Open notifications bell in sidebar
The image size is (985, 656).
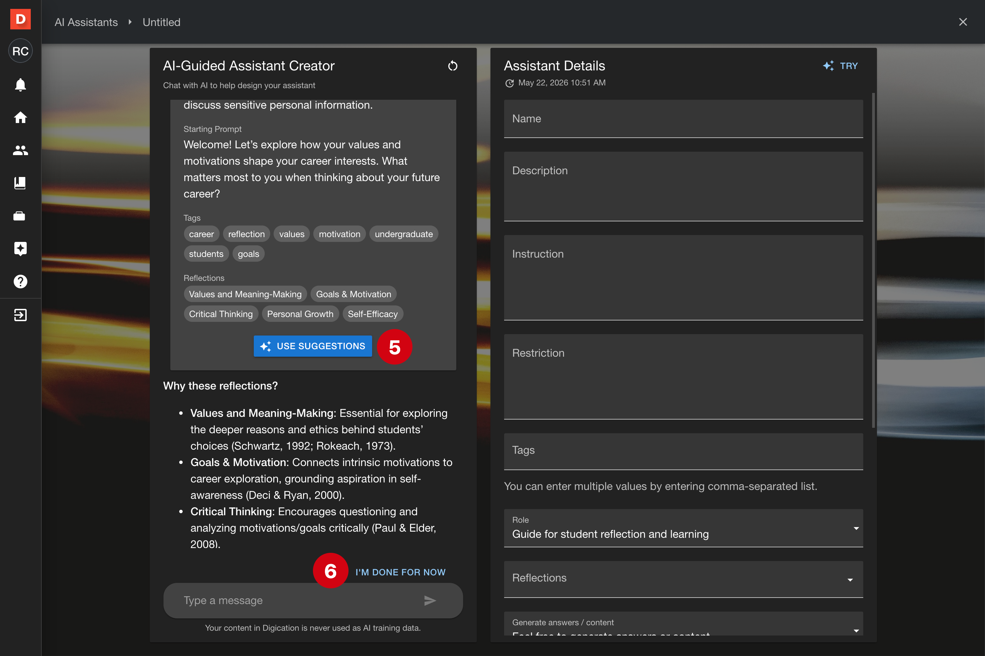pos(20,84)
